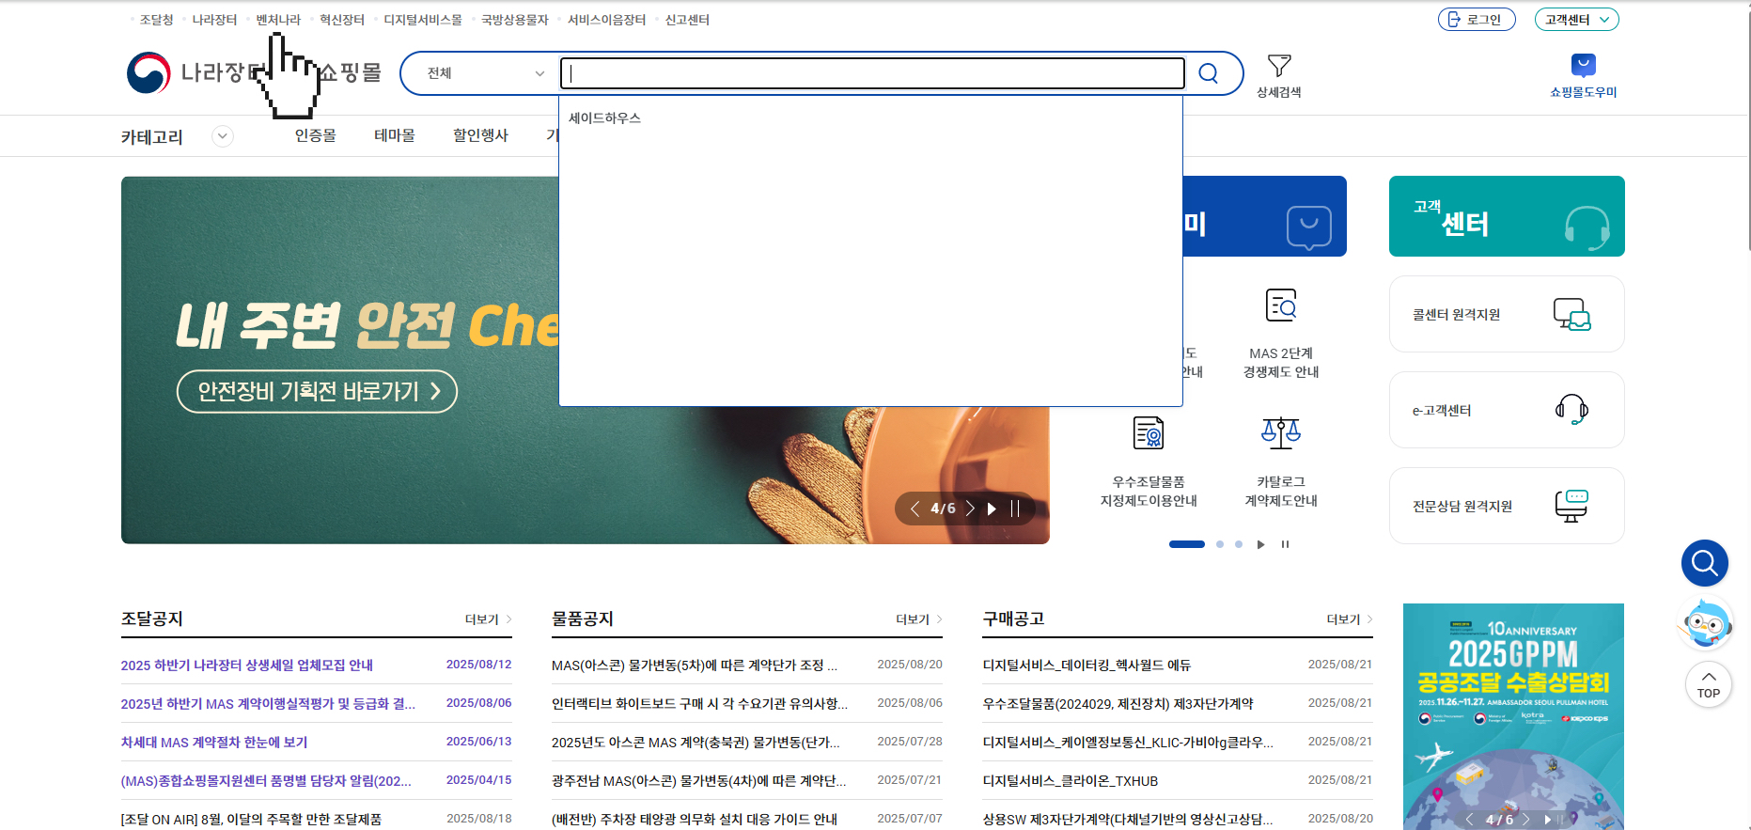The image size is (1751, 830).
Task: Open 2025년 하반기 MAS 계약이행실적평가 notice
Action: tap(268, 704)
